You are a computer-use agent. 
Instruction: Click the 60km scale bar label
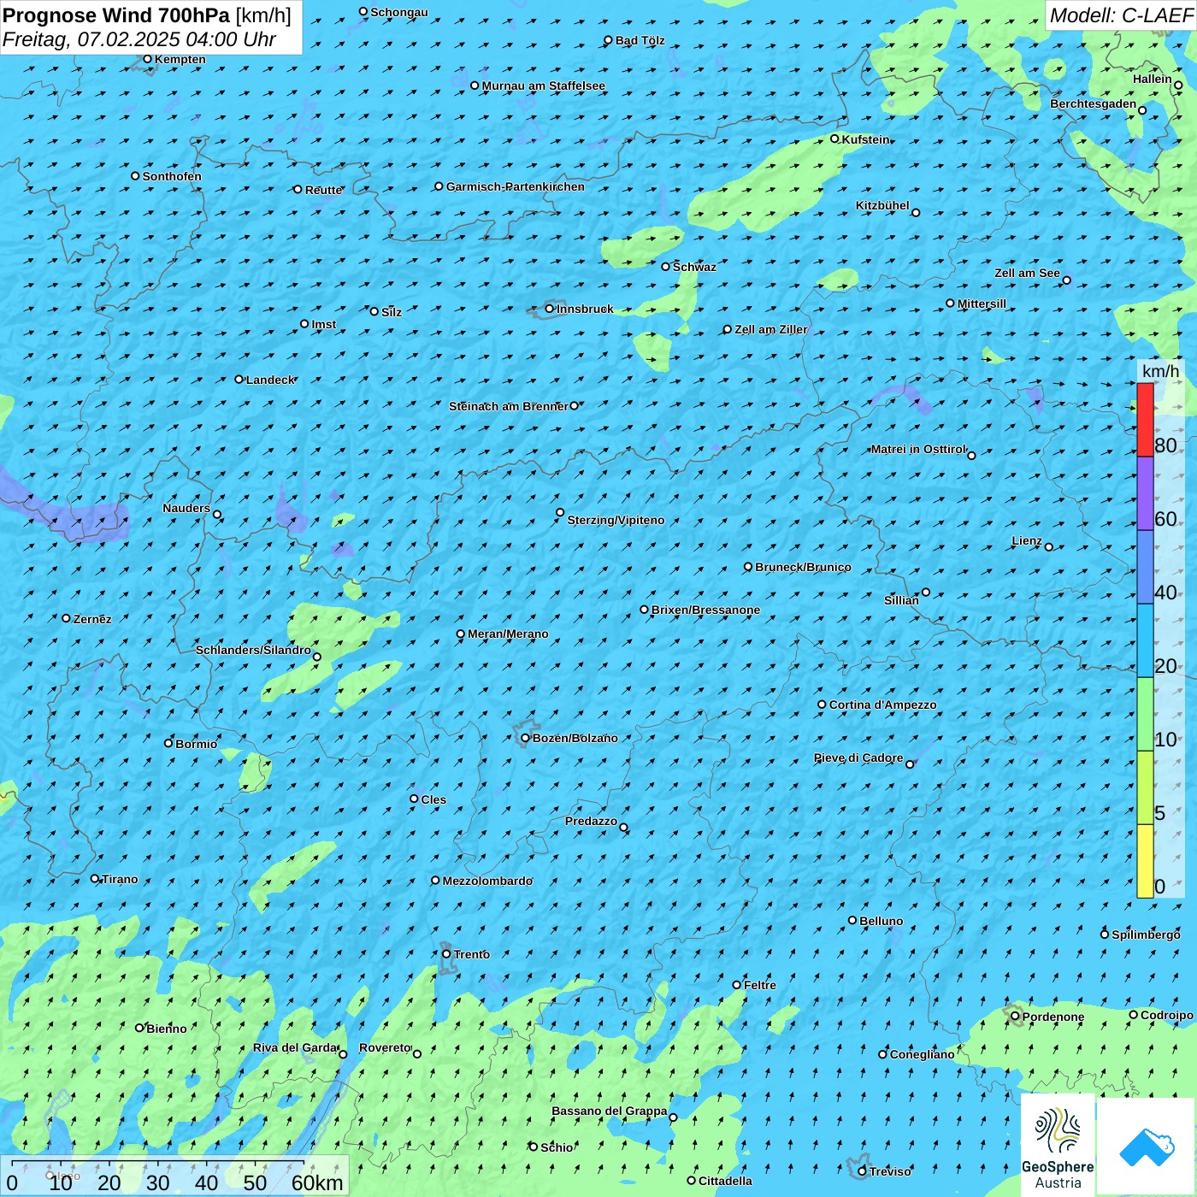(317, 1182)
